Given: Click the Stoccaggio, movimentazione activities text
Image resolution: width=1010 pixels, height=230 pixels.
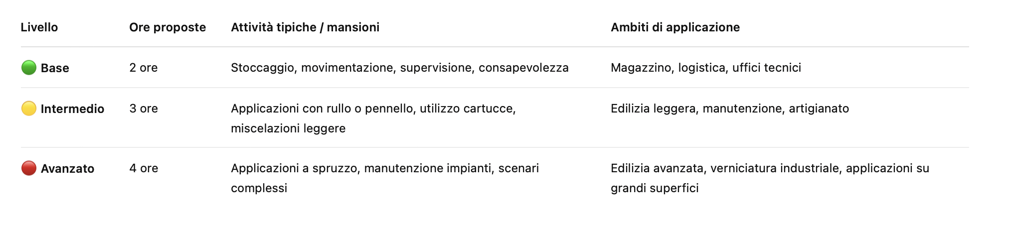Looking at the screenshot, I should (399, 68).
